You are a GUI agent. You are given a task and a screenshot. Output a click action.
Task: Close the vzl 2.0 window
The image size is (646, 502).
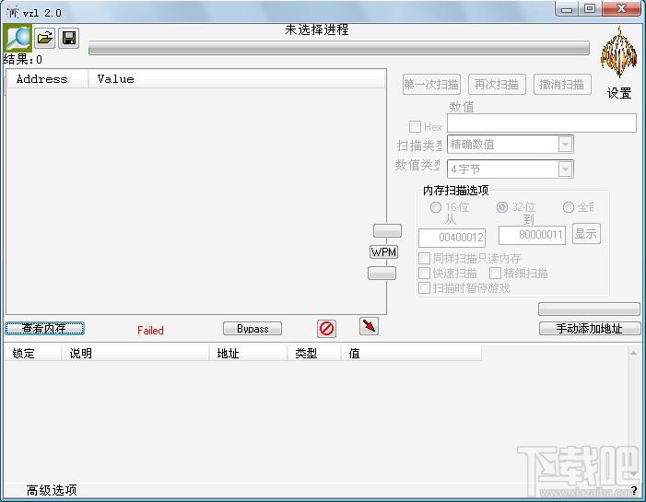[x=622, y=8]
